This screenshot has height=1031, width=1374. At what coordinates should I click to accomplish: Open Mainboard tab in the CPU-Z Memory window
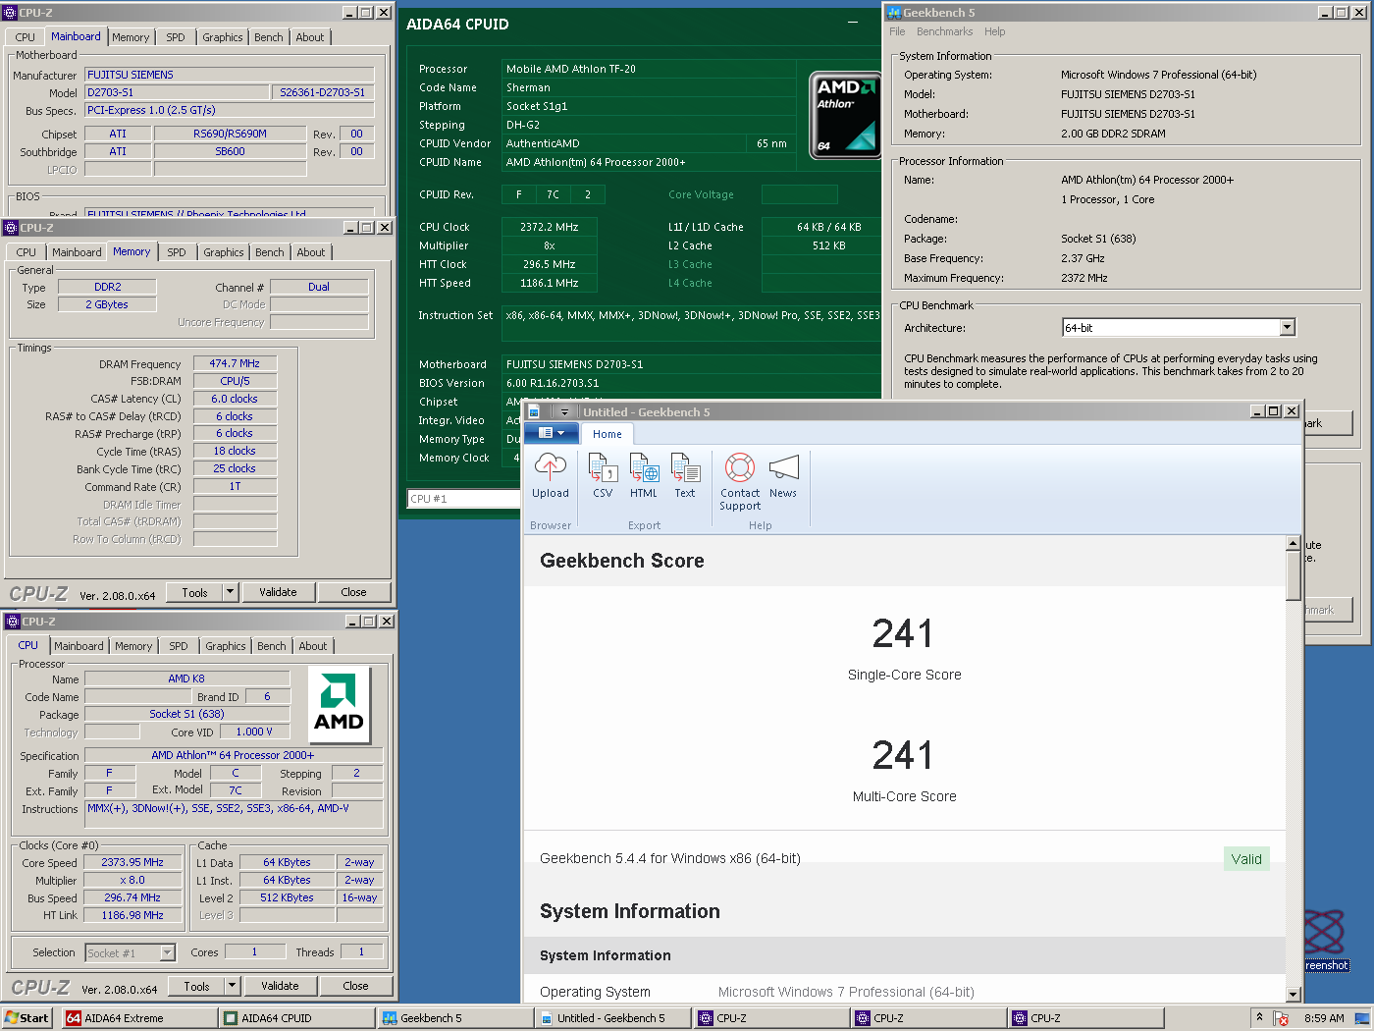pyautogui.click(x=77, y=252)
